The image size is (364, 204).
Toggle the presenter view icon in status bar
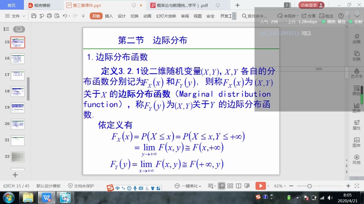247,186
